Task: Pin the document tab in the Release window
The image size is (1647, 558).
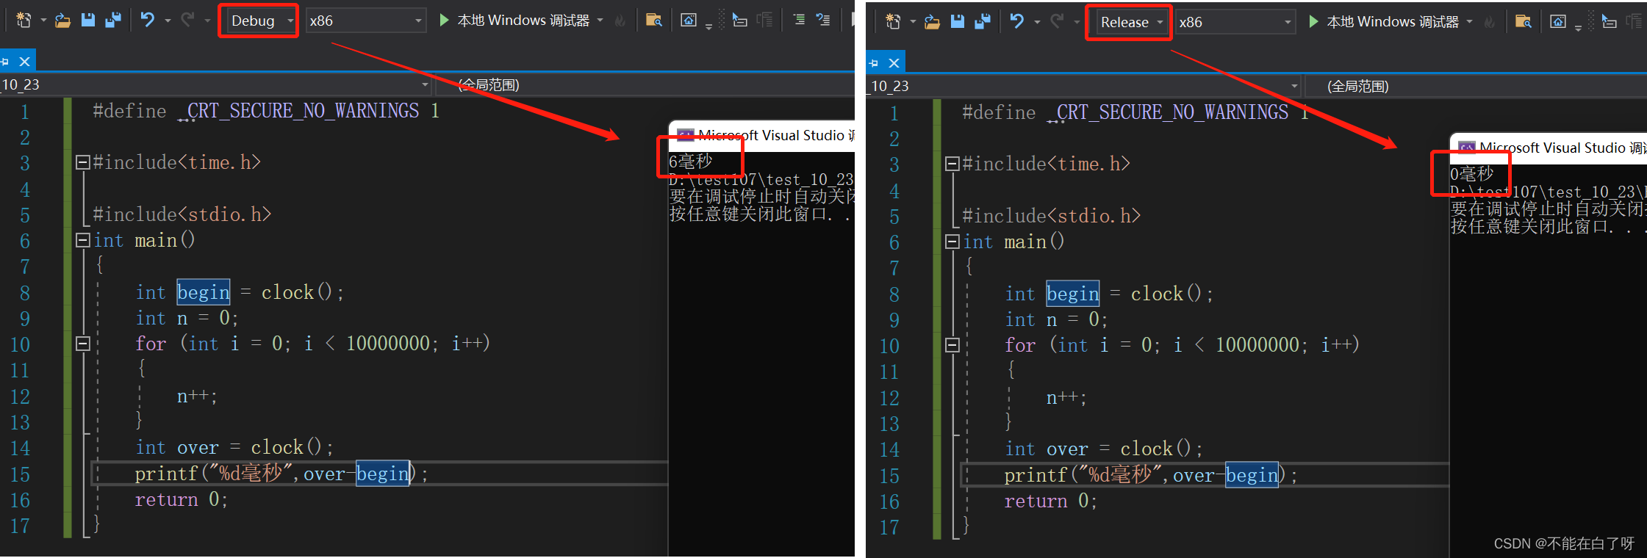Action: (874, 63)
